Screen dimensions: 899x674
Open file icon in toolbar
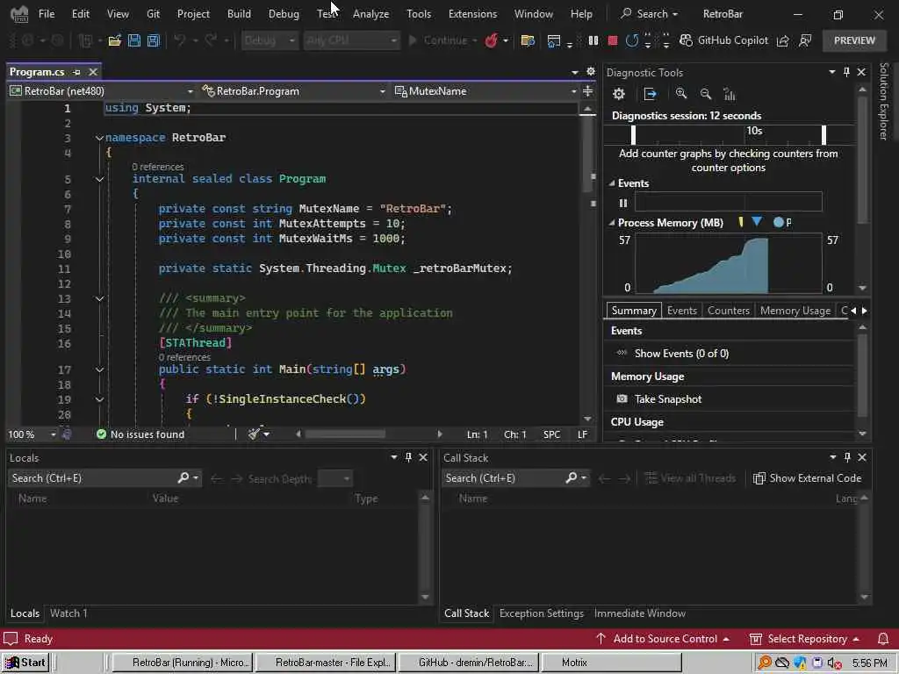(x=115, y=40)
